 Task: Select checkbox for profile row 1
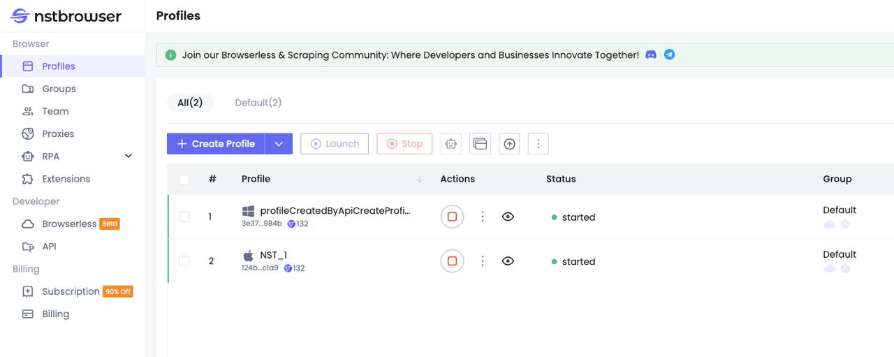tap(184, 217)
